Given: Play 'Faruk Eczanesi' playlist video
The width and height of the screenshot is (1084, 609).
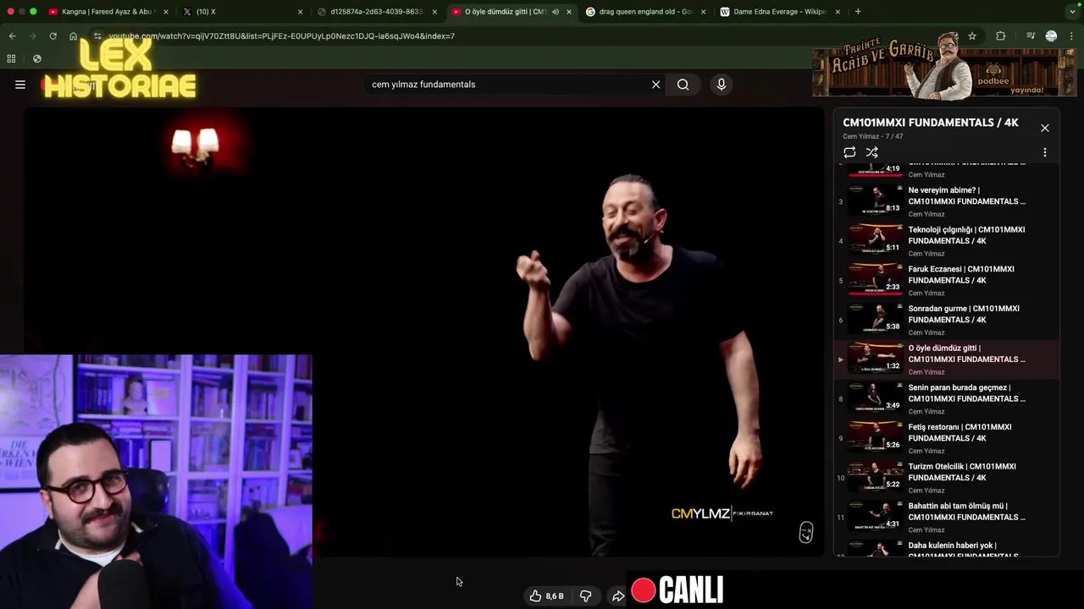Looking at the screenshot, I should point(947,280).
